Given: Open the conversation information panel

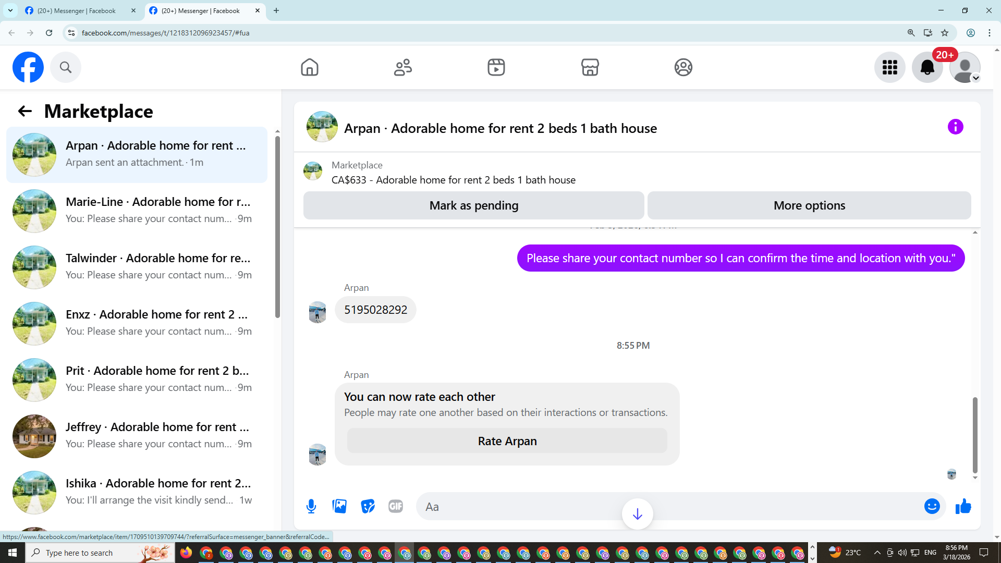Looking at the screenshot, I should 955,127.
